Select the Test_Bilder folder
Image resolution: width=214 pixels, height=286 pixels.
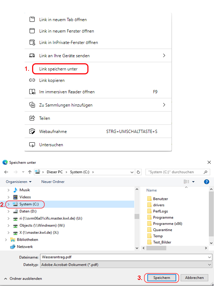coord(162,242)
